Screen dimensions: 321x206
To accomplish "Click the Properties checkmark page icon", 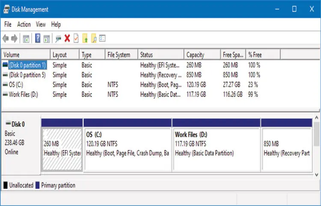I will pos(76,38).
